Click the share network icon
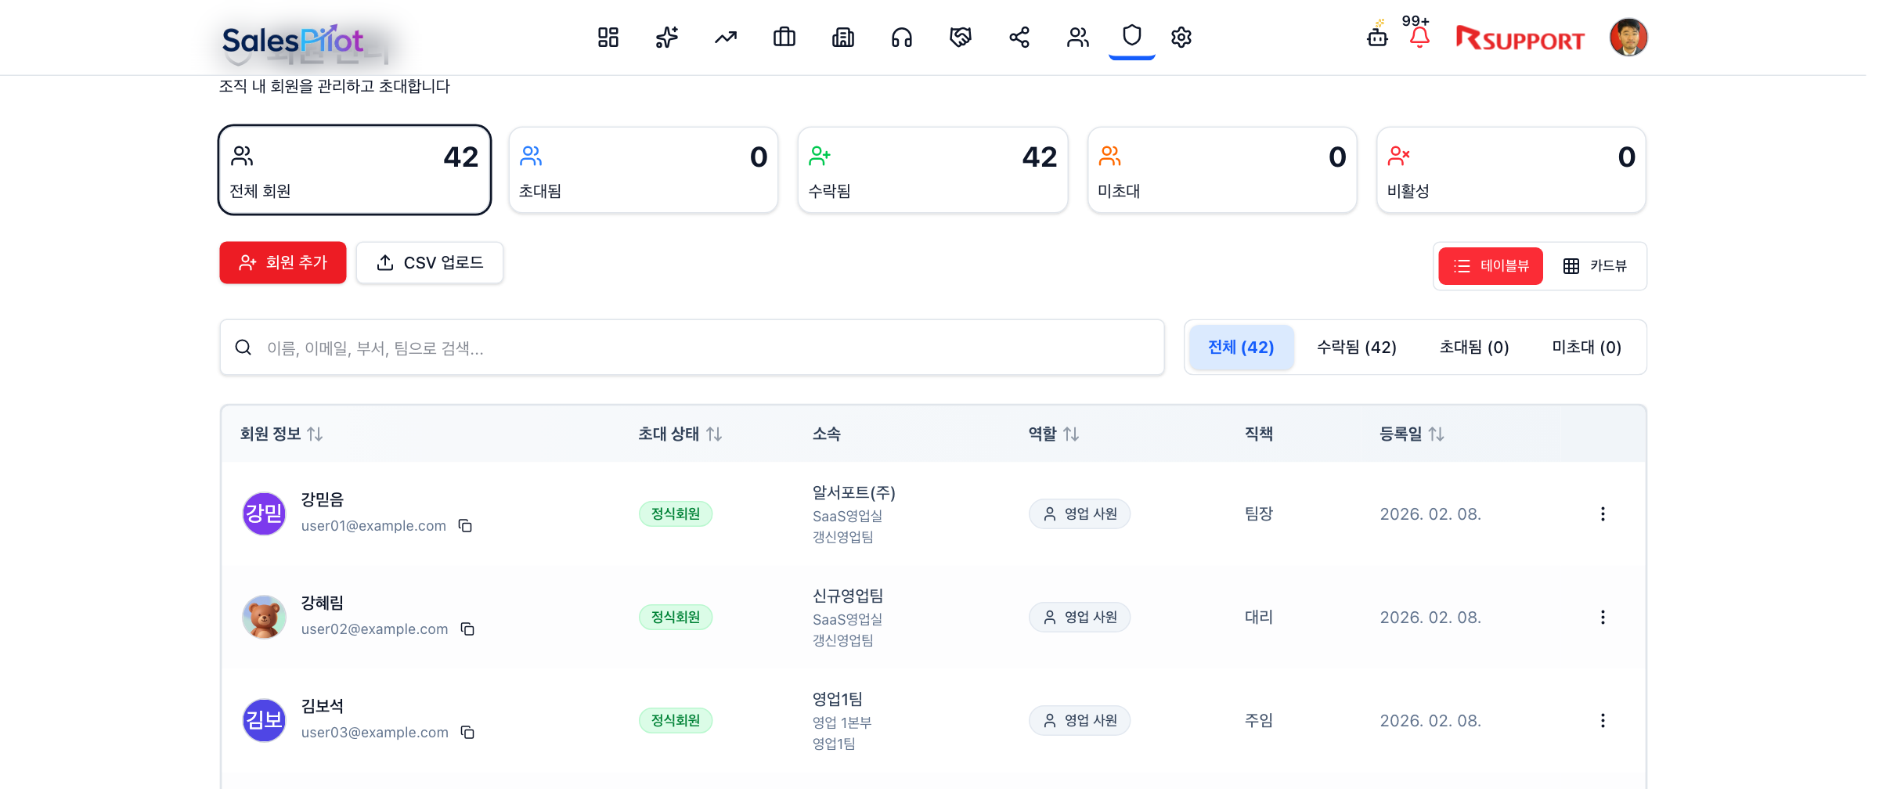The width and height of the screenshot is (1879, 789). point(1019,37)
